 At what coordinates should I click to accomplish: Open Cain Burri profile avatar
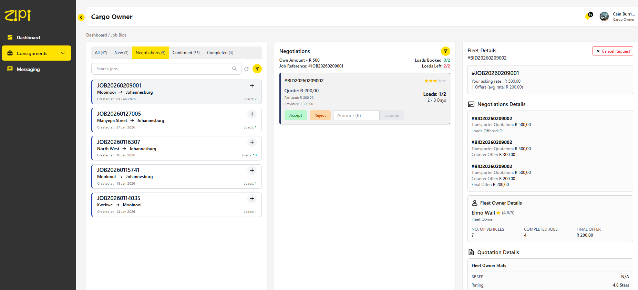point(604,16)
